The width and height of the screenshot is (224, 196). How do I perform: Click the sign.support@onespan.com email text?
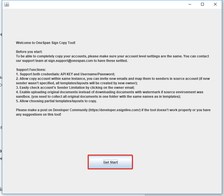71,61
